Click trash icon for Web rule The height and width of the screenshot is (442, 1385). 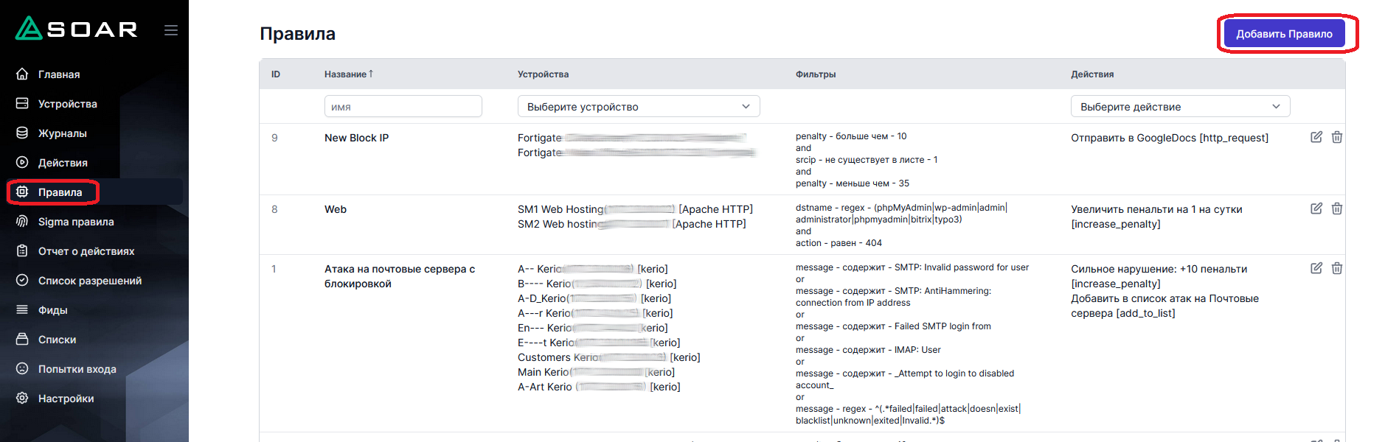[x=1336, y=208]
